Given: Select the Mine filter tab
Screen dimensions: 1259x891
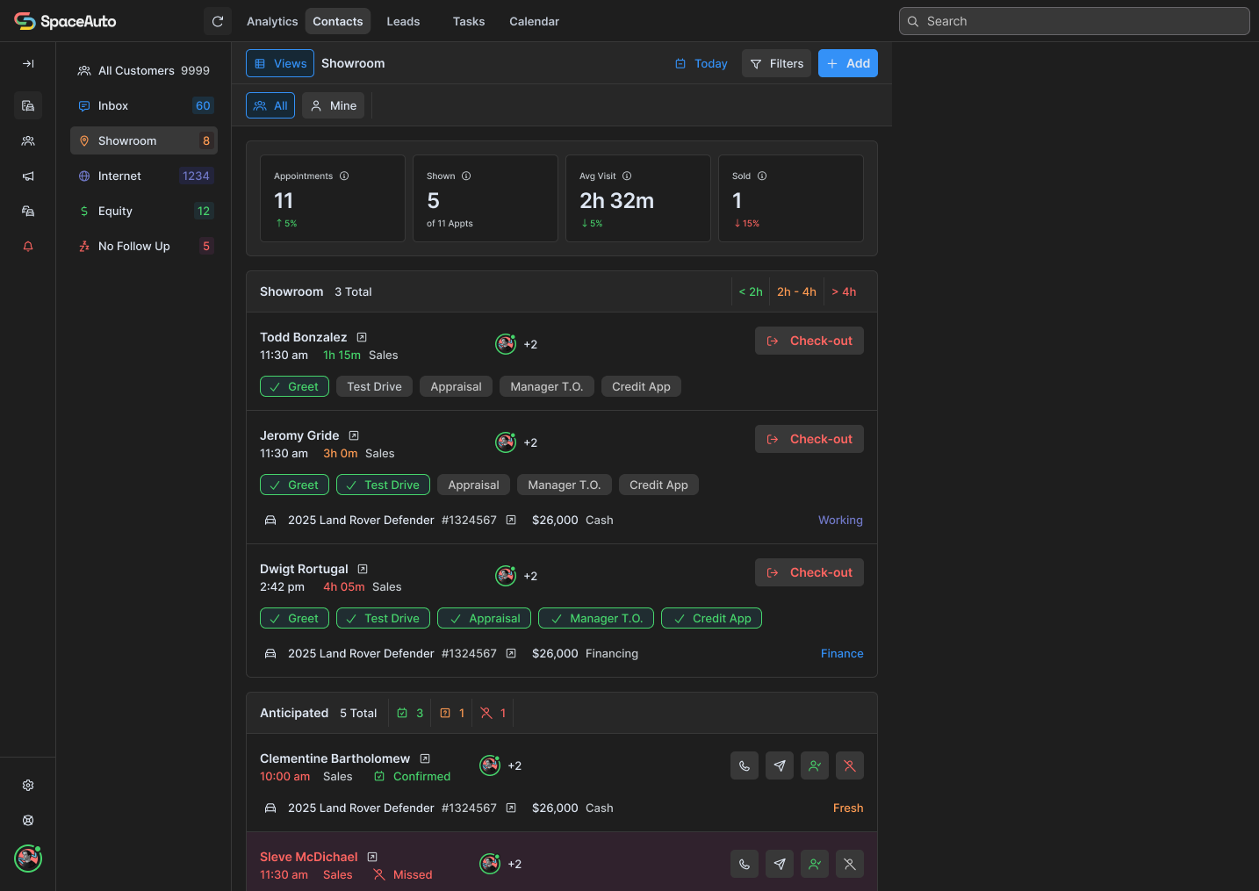Looking at the screenshot, I should [x=333, y=105].
